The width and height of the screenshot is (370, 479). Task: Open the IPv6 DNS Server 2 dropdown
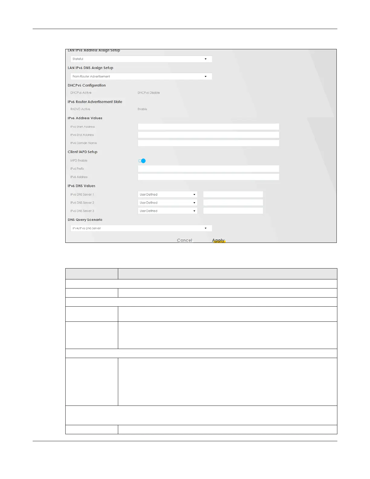[x=167, y=203]
